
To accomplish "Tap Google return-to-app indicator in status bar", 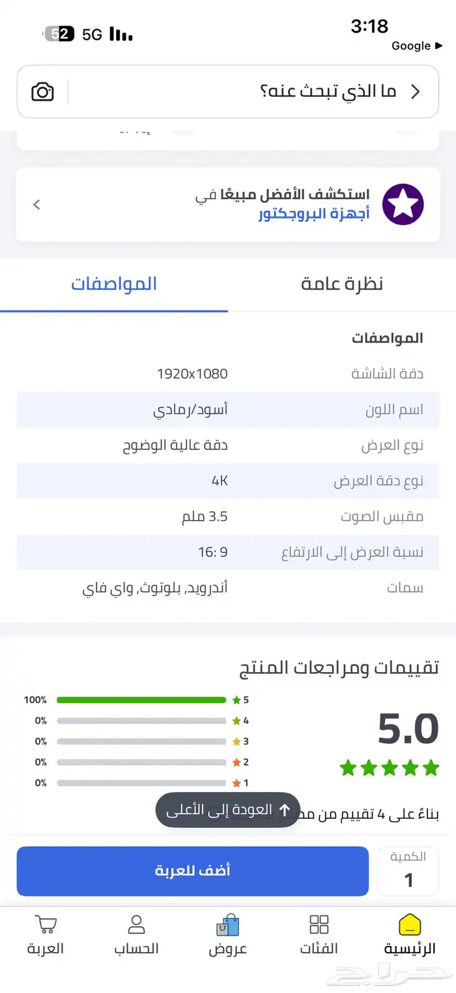I will pyautogui.click(x=417, y=46).
